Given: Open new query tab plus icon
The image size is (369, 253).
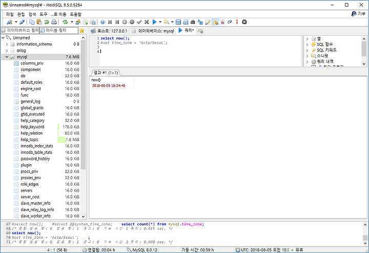Looking at the screenshot, I should point(200,31).
